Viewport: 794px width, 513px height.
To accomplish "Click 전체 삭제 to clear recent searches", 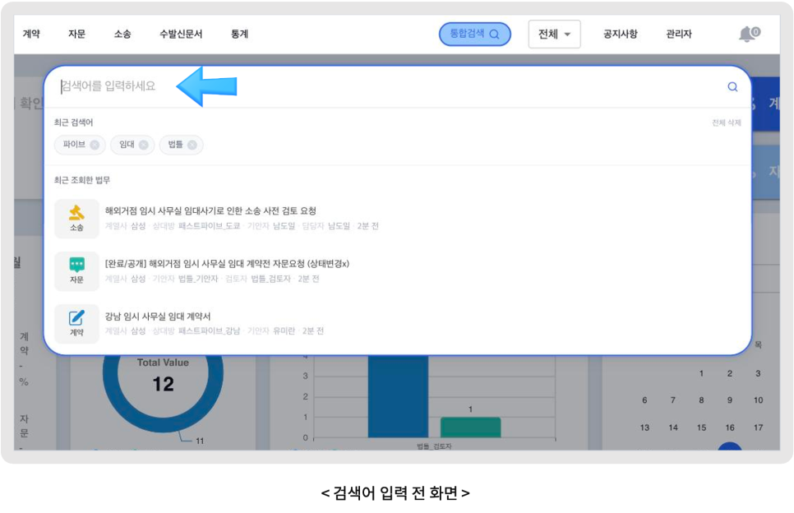I will tap(726, 122).
